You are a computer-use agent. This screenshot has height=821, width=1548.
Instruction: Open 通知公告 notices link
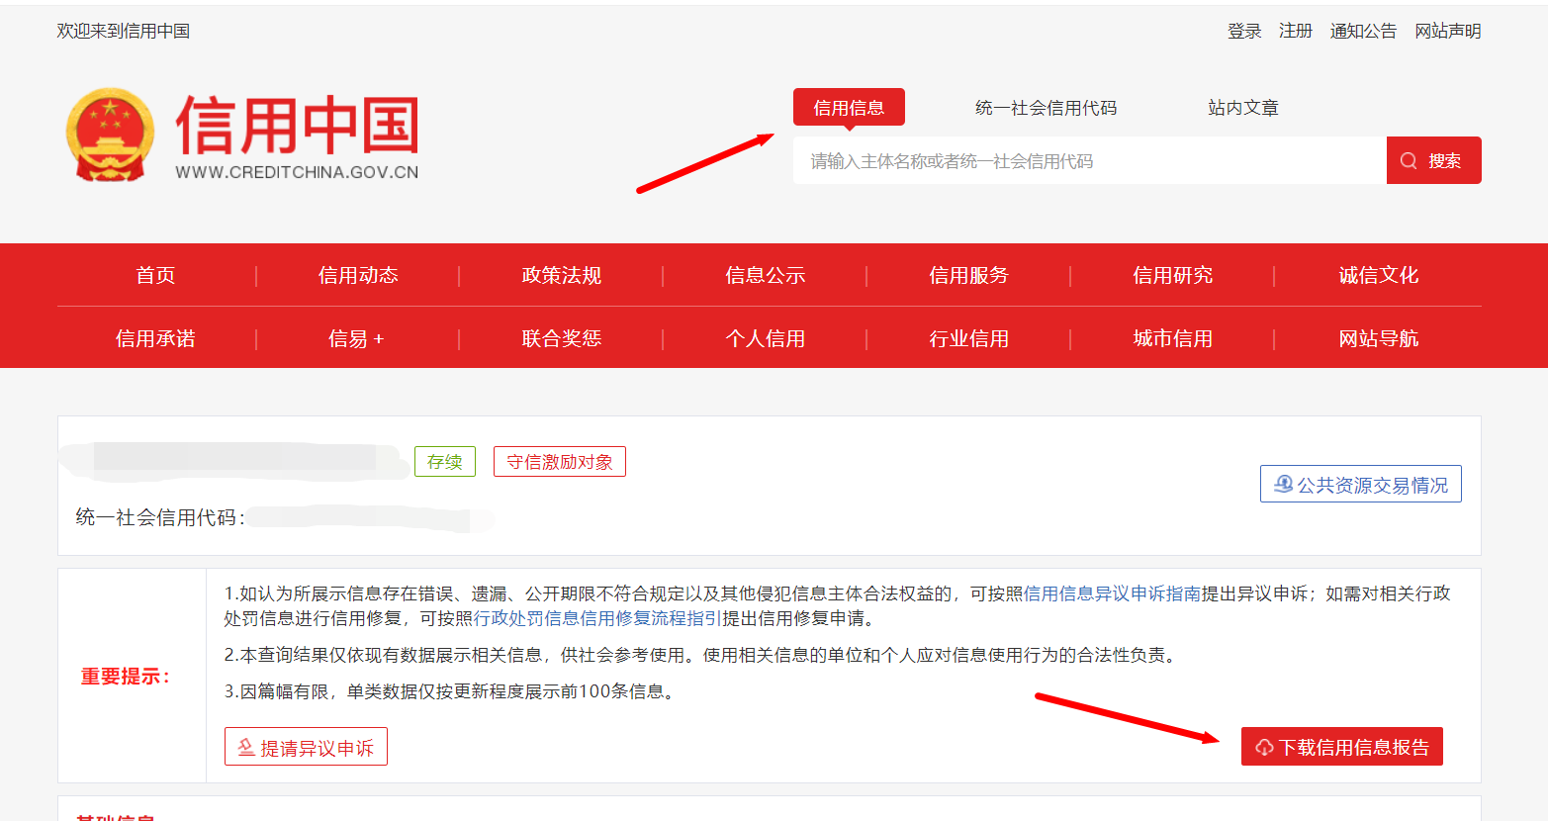click(x=1363, y=32)
